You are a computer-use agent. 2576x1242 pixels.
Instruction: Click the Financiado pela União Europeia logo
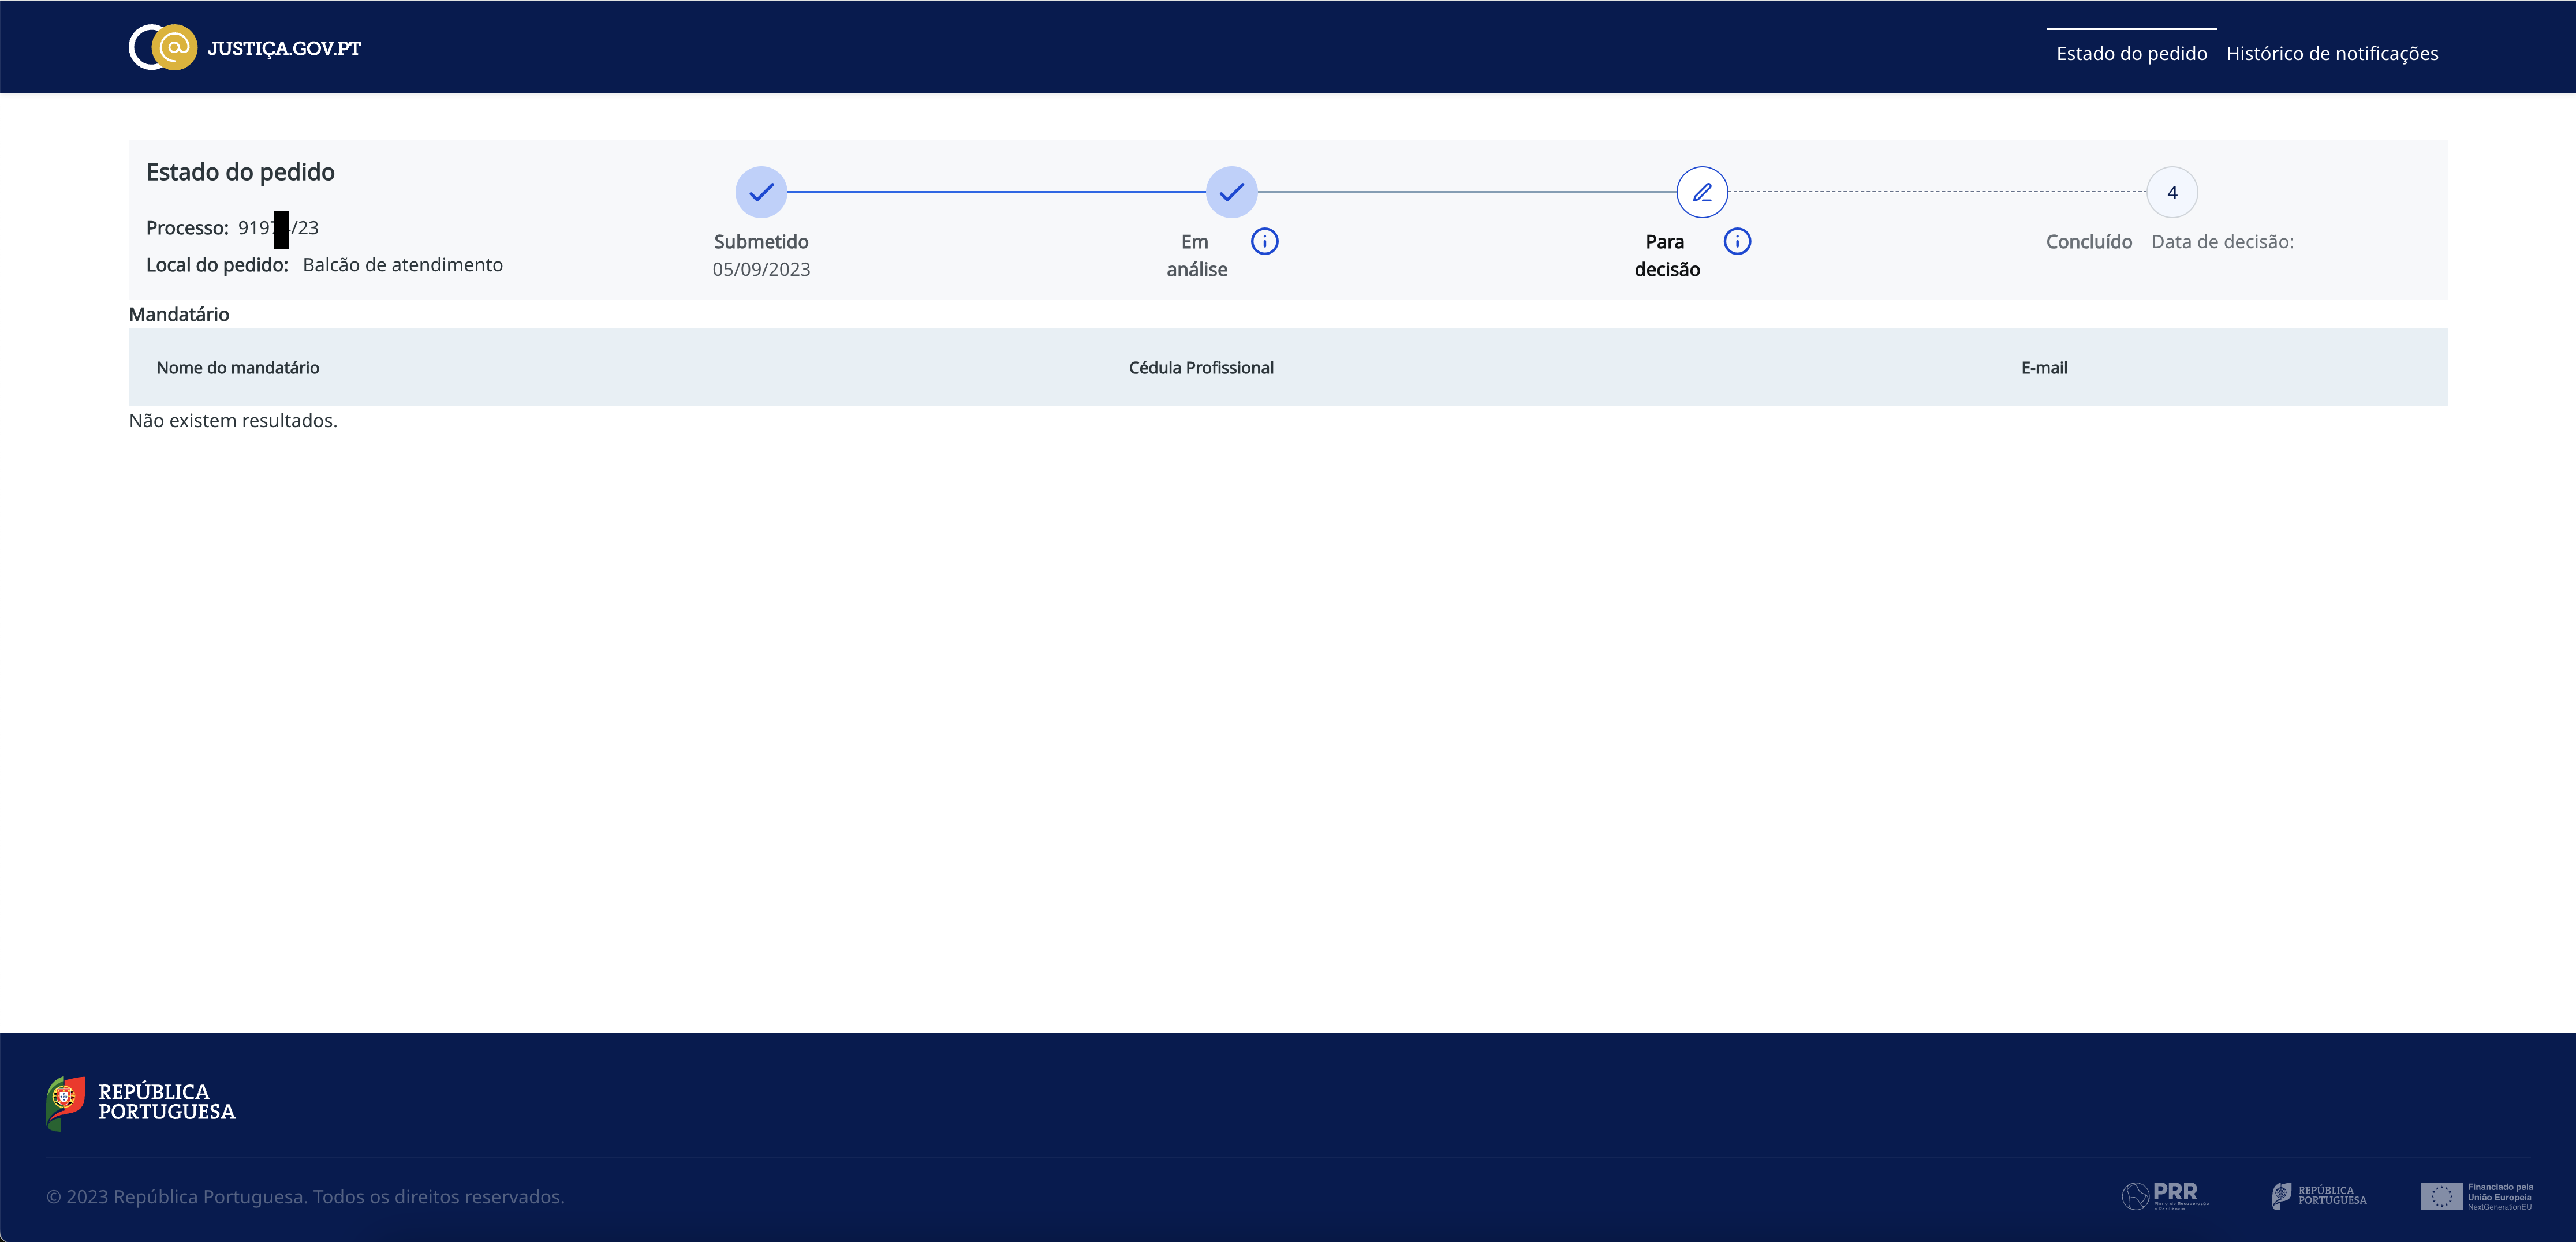pyautogui.click(x=2477, y=1196)
